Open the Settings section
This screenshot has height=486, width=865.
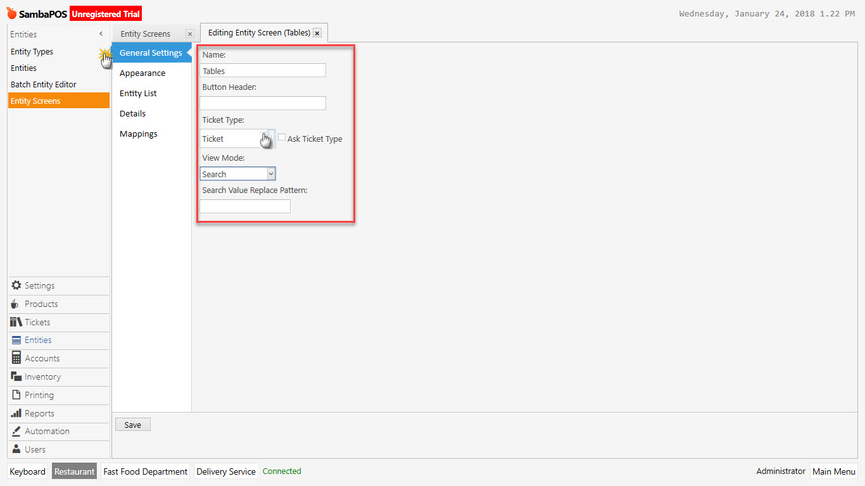click(37, 285)
